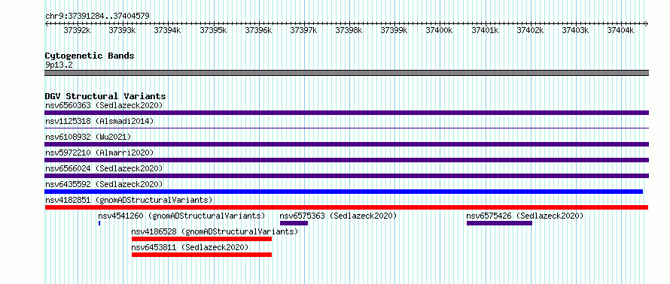
Task: Click the 9p13.2 band label
Action: 59,65
